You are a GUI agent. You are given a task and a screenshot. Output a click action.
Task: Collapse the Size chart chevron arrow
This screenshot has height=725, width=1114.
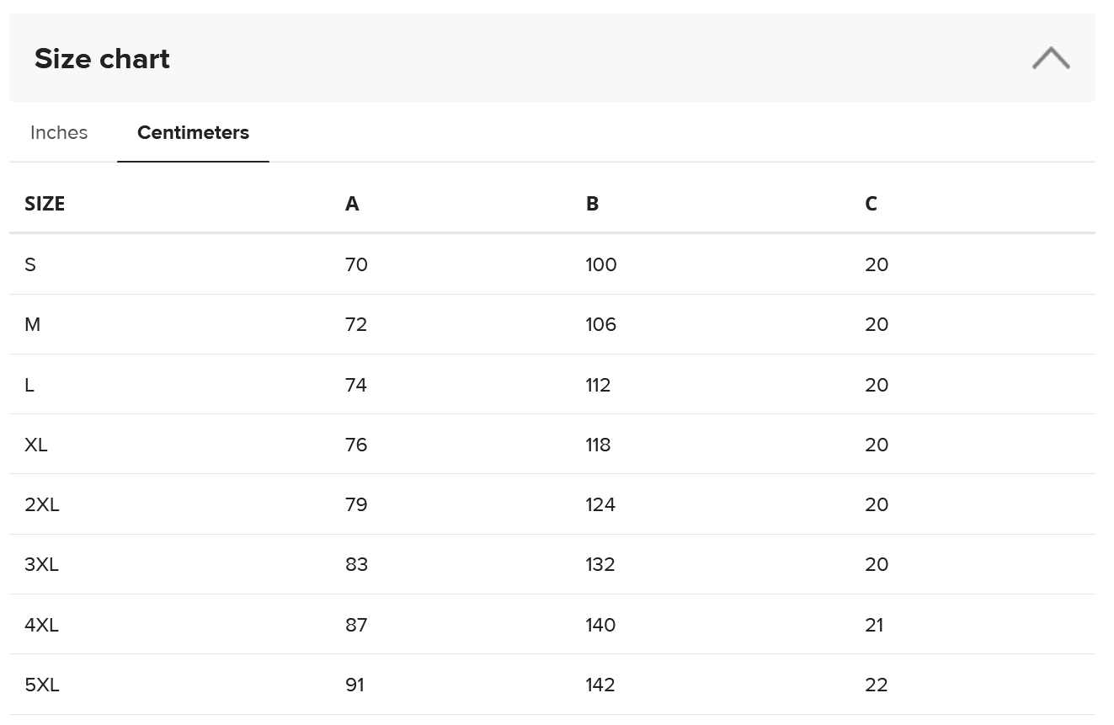1050,58
